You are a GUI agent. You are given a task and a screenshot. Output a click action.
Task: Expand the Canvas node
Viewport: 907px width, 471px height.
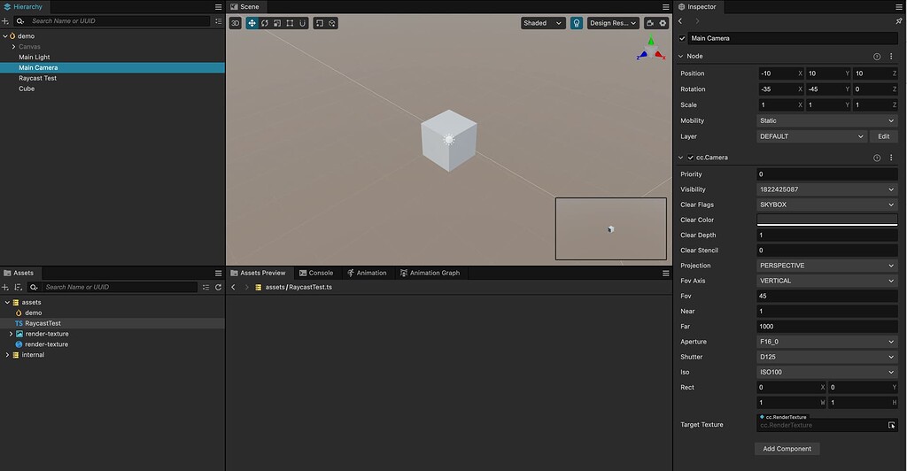point(13,47)
